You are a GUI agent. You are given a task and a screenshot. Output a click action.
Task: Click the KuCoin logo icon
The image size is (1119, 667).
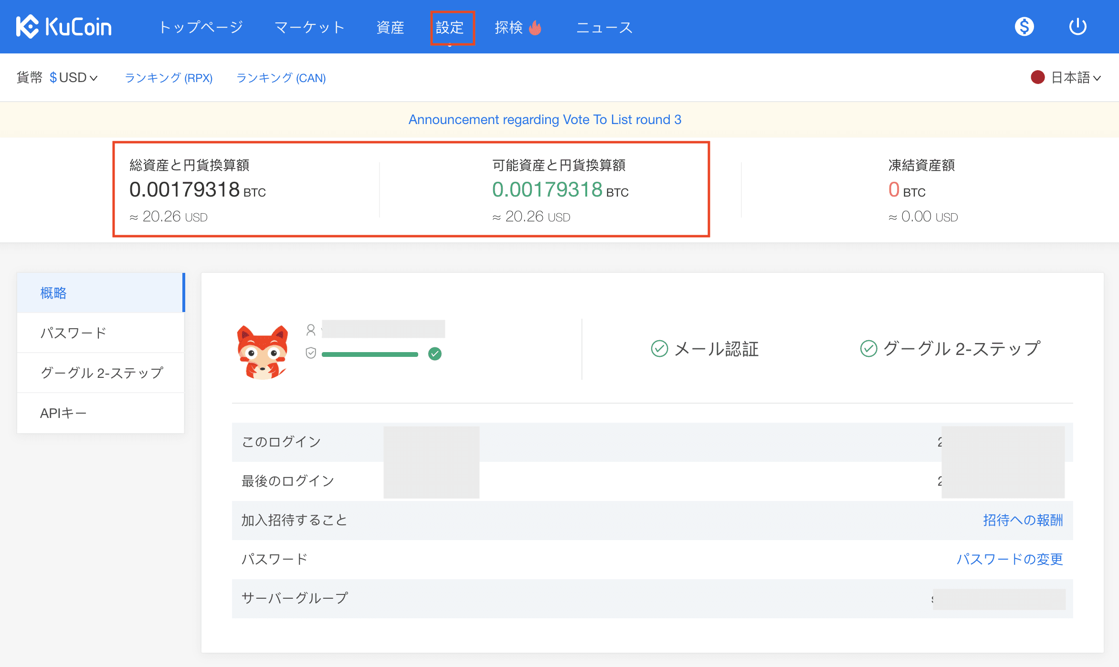(x=27, y=27)
